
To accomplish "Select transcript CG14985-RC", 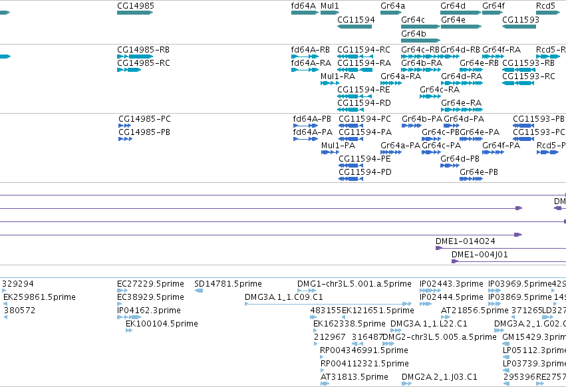I will [129, 70].
